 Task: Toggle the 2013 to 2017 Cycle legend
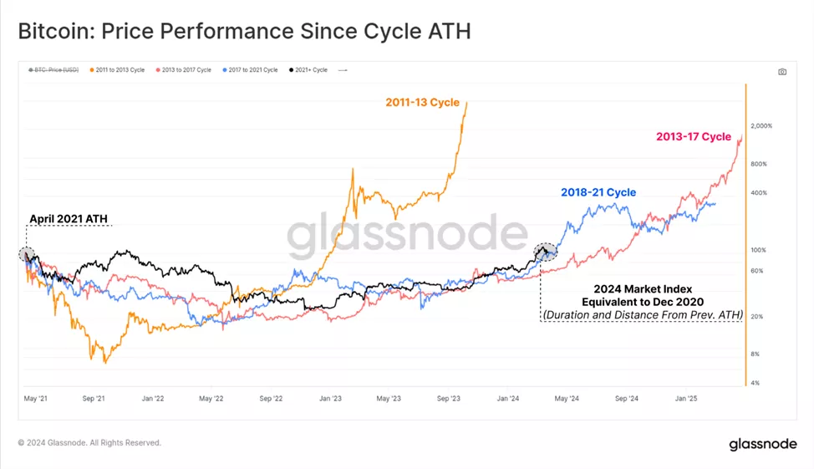coord(183,70)
